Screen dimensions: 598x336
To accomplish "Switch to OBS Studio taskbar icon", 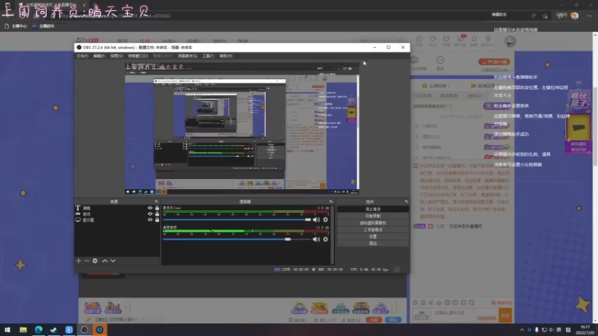I will click(84, 329).
